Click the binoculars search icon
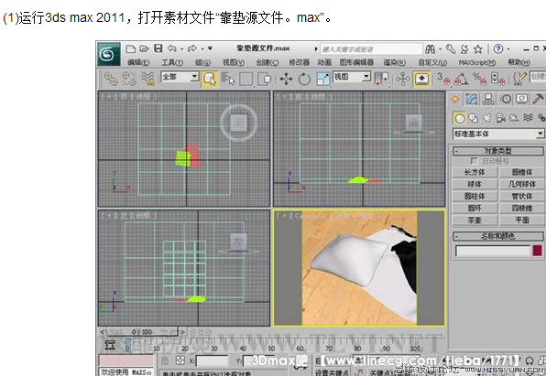 pyautogui.click(x=430, y=49)
